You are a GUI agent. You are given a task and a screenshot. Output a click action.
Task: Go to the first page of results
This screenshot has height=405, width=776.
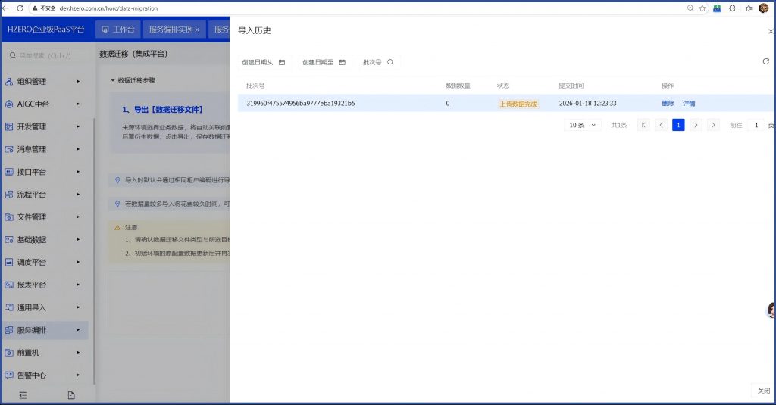[x=643, y=125]
